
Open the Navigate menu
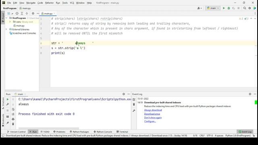[31, 3]
